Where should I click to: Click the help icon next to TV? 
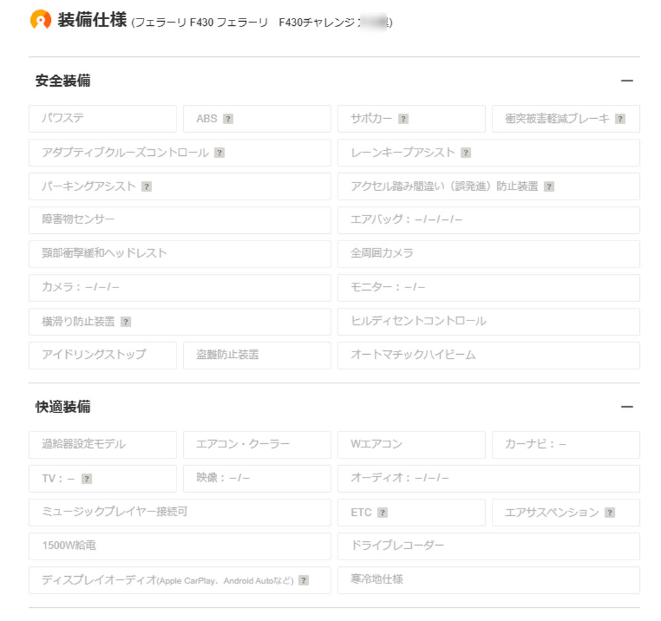(x=87, y=480)
